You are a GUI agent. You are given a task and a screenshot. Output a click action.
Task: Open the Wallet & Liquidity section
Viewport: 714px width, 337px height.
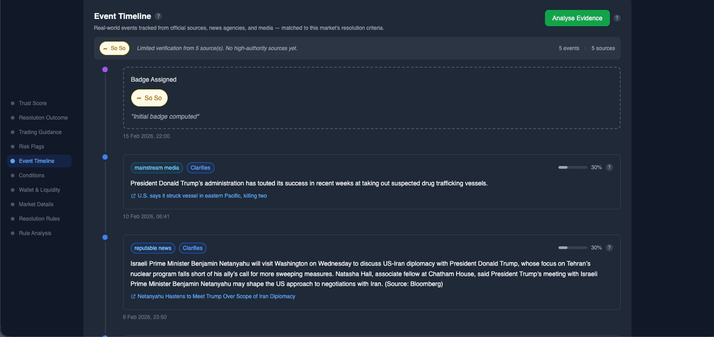39,189
